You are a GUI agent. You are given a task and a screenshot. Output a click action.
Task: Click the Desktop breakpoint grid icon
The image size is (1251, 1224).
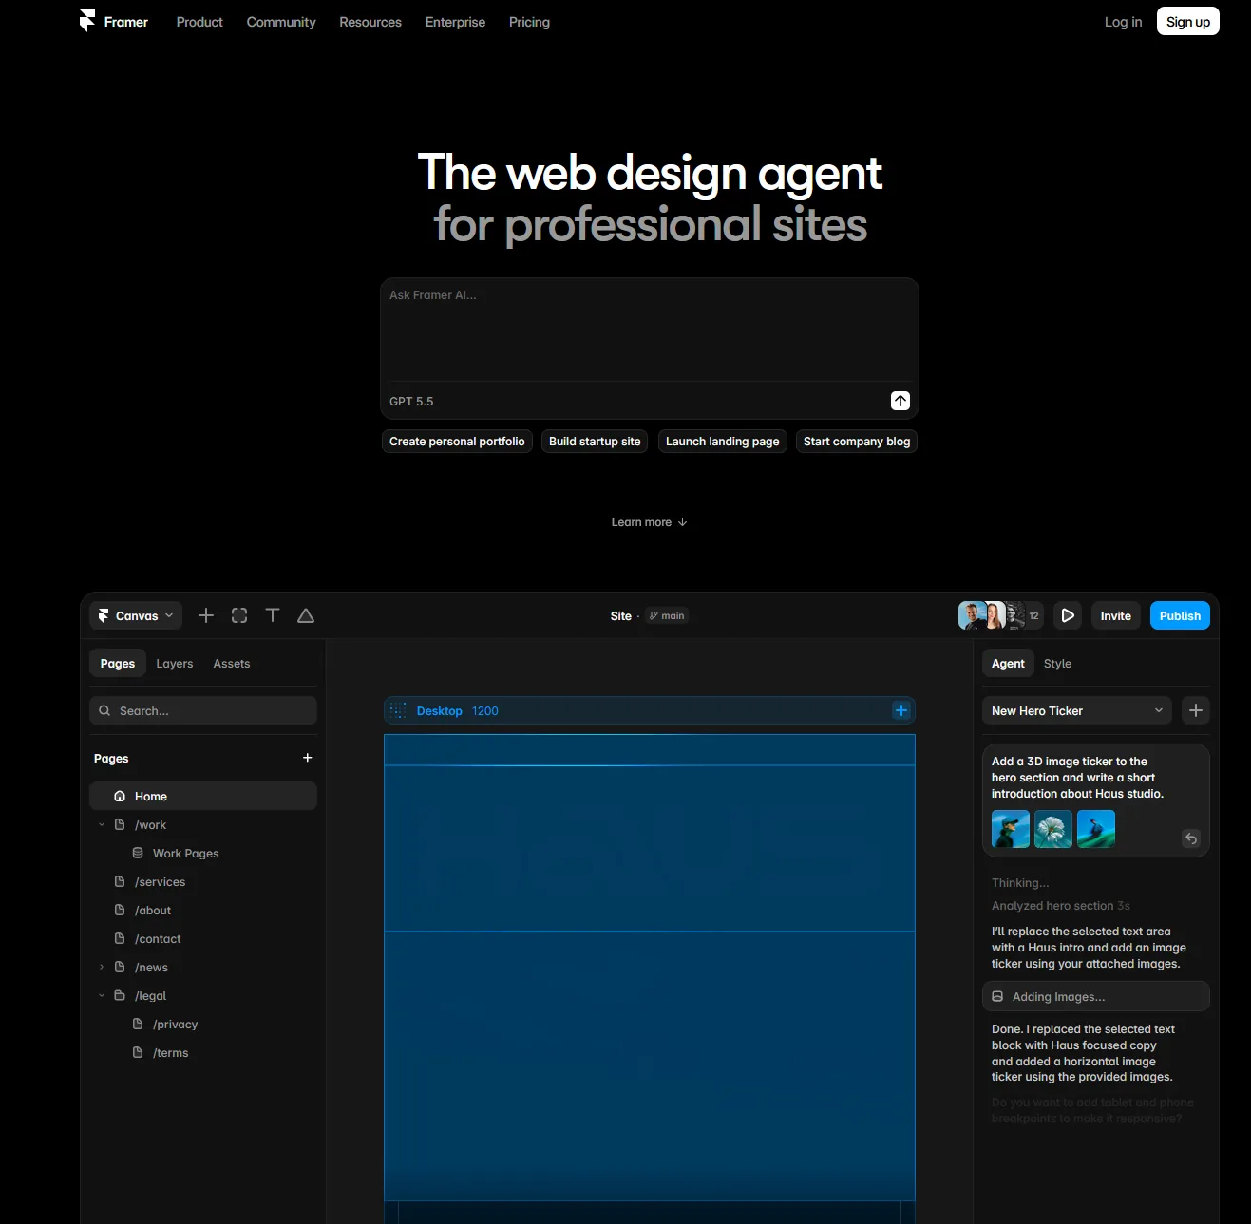pos(398,710)
